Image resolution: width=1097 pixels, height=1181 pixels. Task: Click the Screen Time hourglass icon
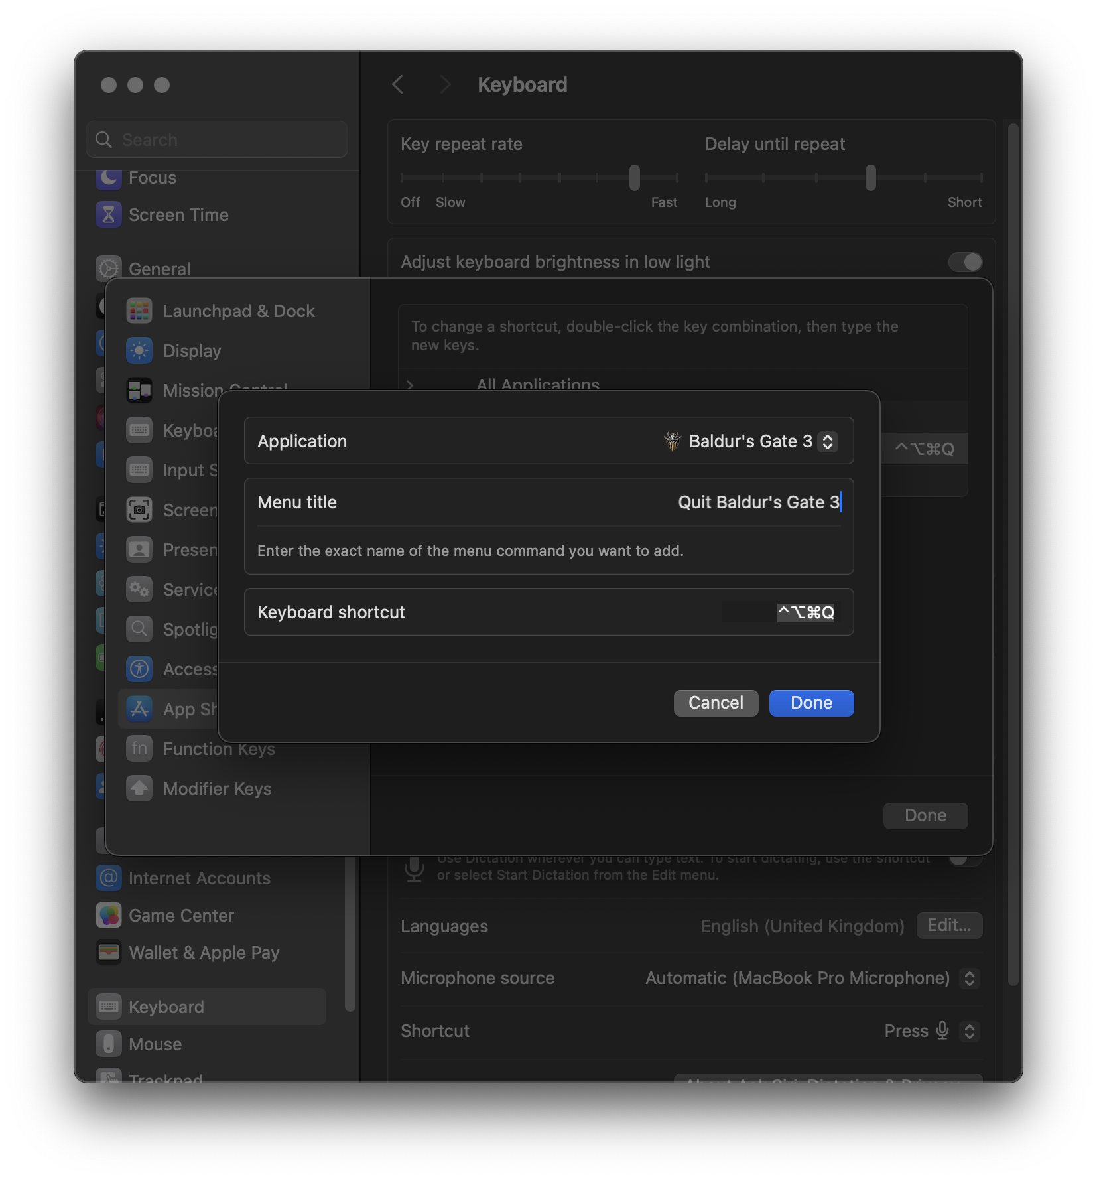[109, 215]
